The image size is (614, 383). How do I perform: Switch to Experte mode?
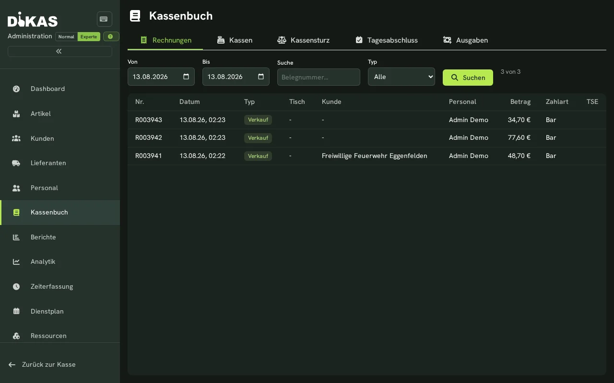[x=89, y=37]
